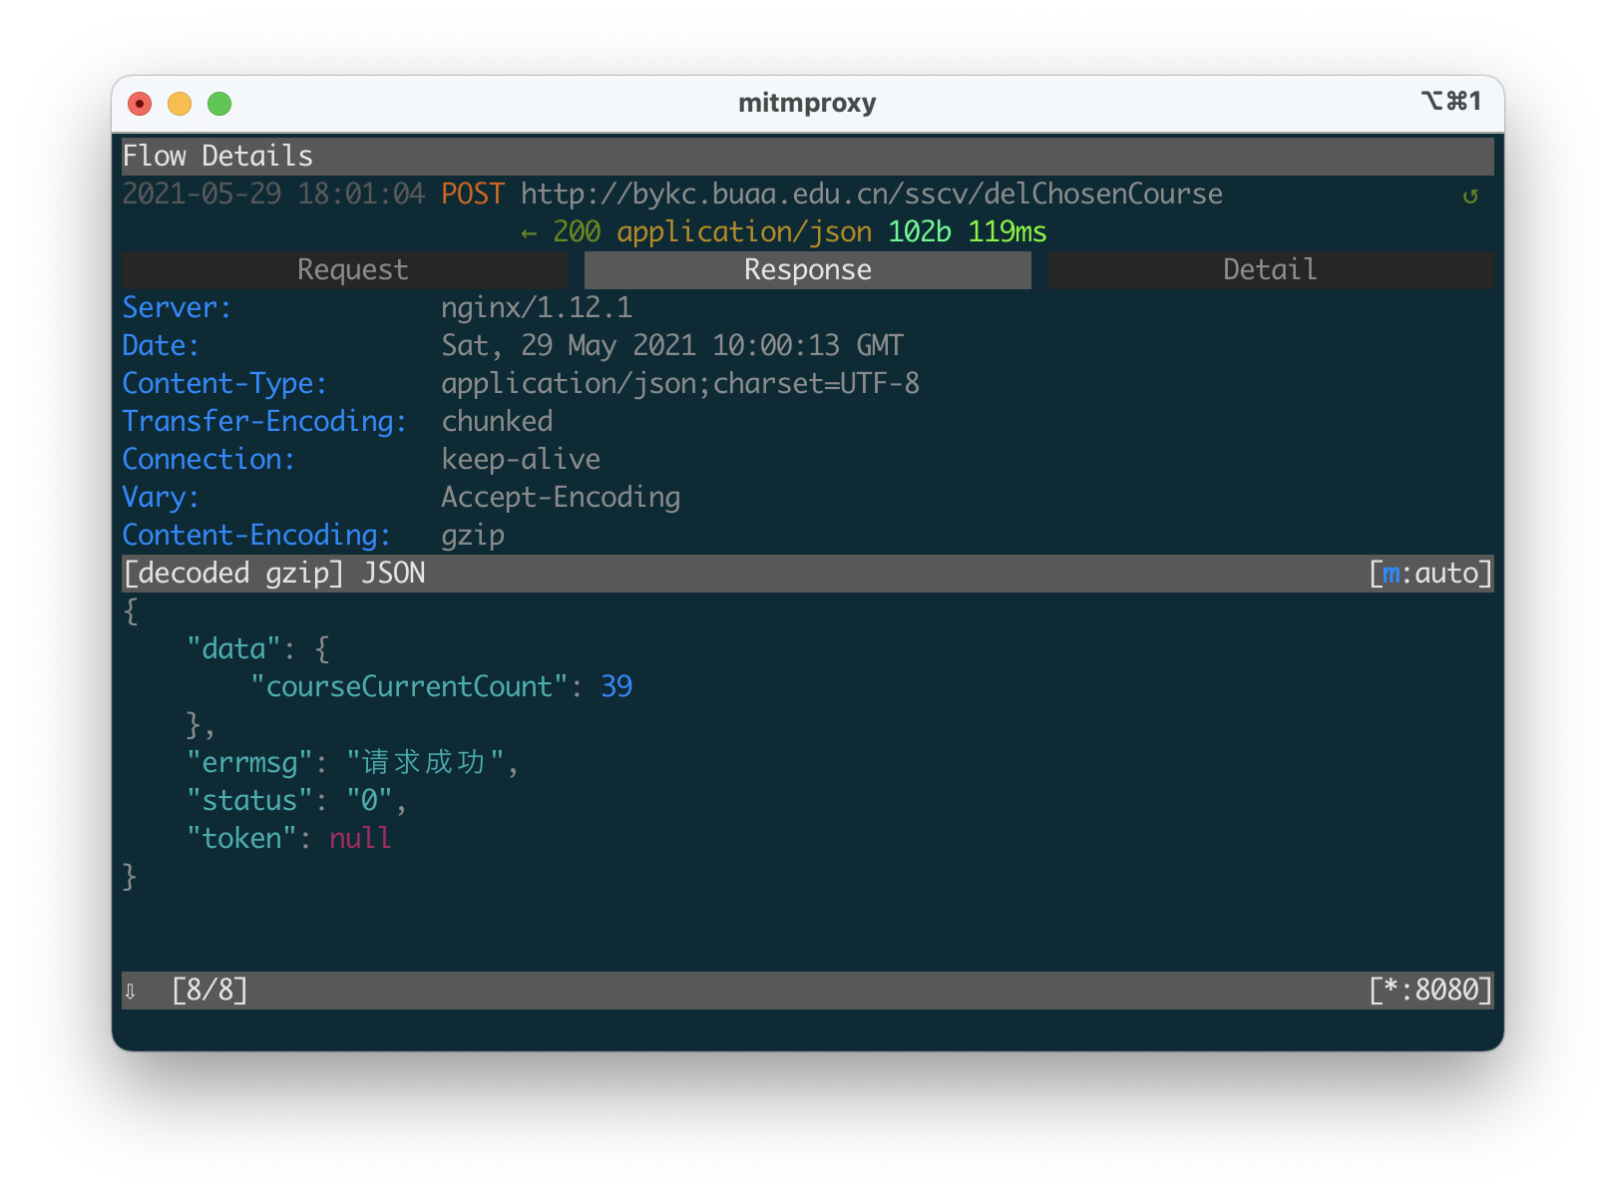The width and height of the screenshot is (1616, 1199).
Task: Click the down arrow icon in status bar
Action: (130, 991)
